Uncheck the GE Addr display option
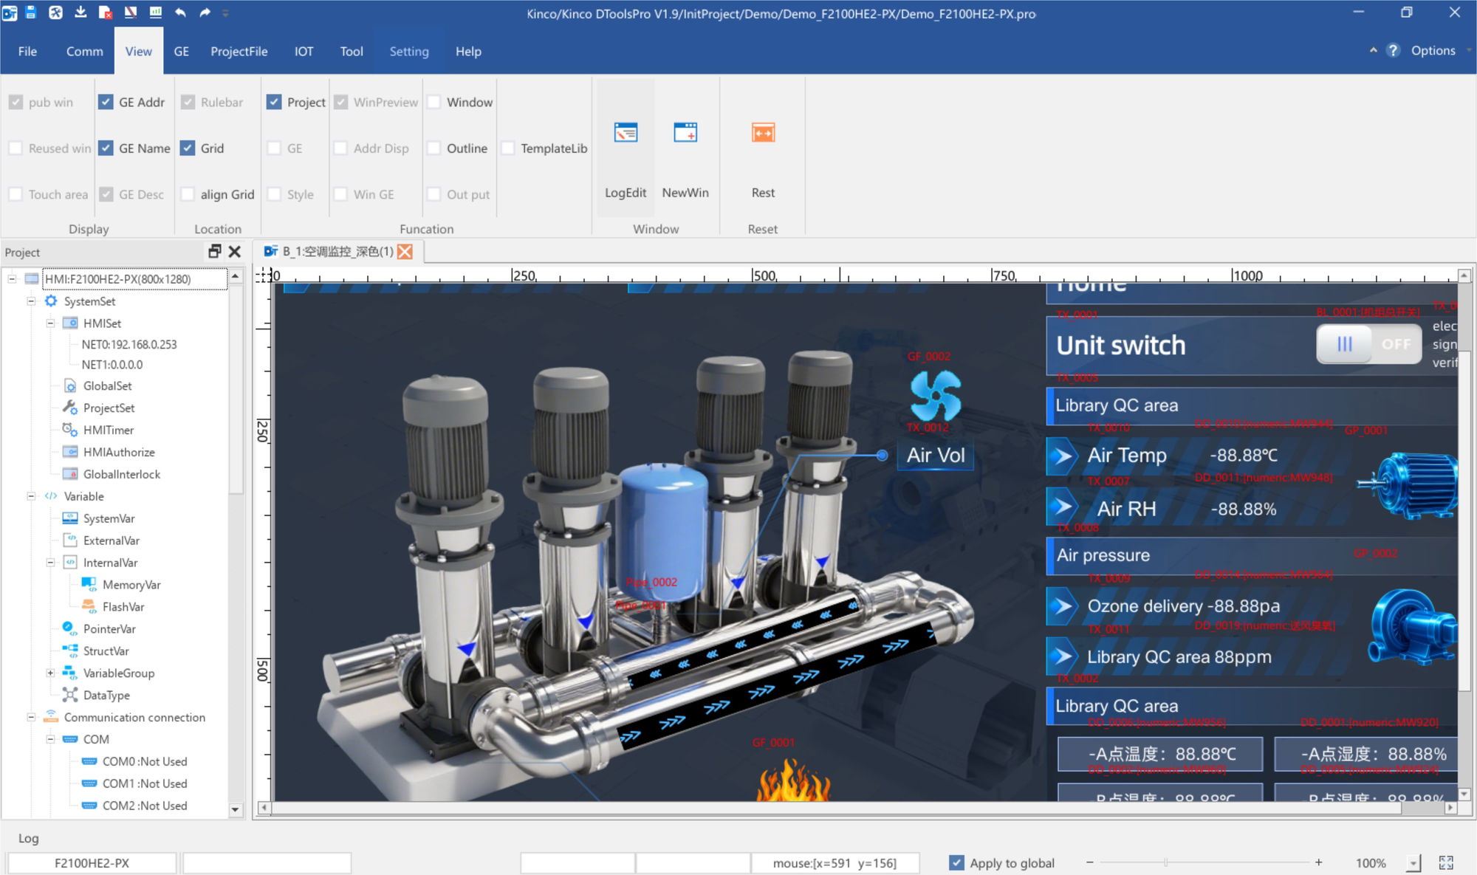This screenshot has width=1477, height=875. click(106, 102)
